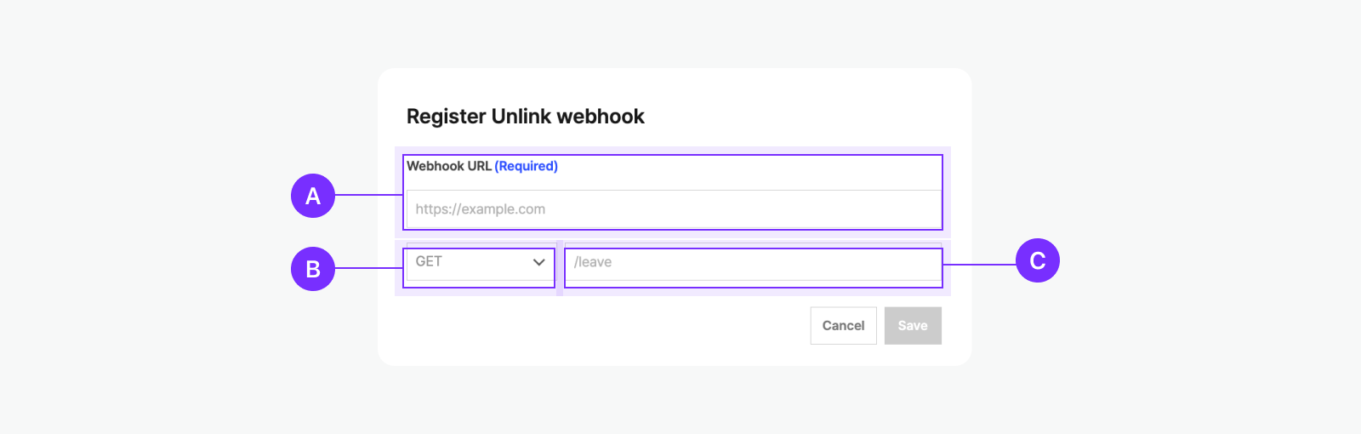Click the /leave placeholder text
1361x434 pixels.
(x=593, y=262)
